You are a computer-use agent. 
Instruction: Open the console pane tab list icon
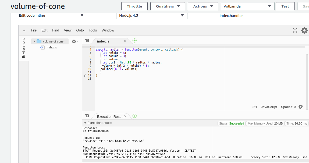click(87, 116)
